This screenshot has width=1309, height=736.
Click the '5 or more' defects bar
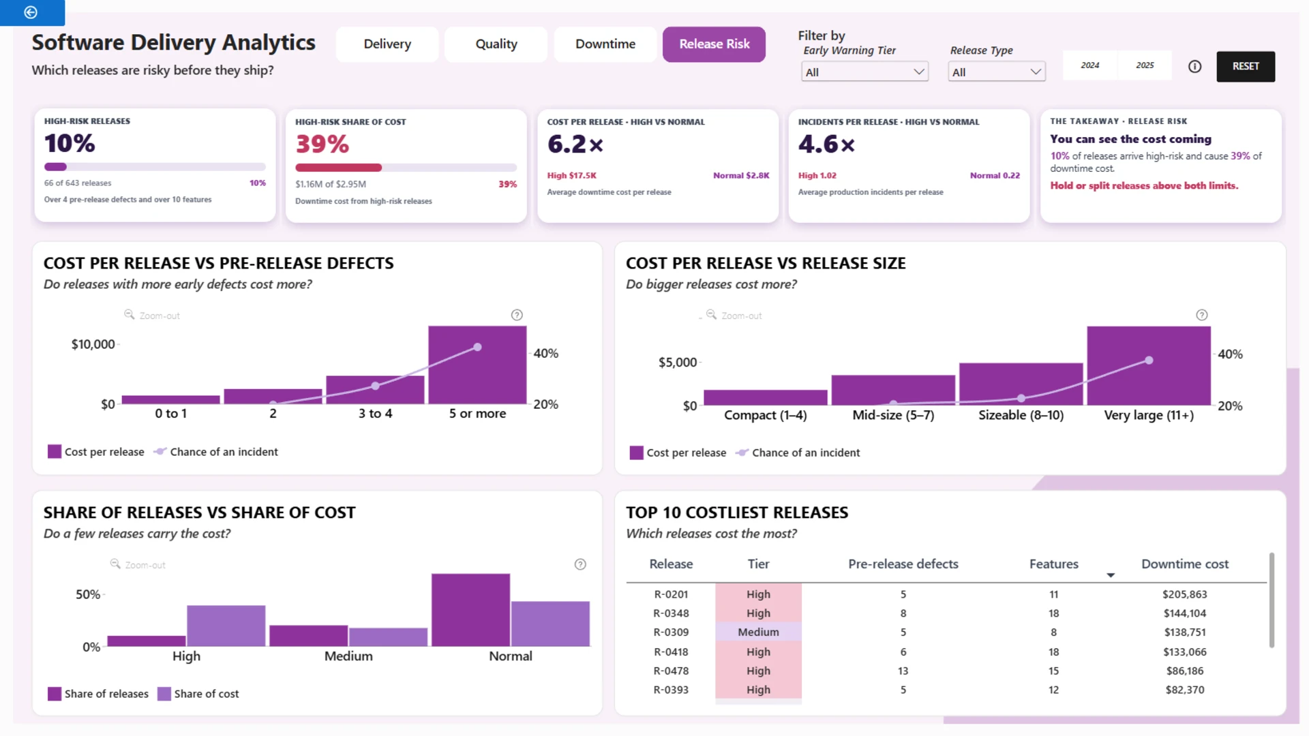pyautogui.click(x=477, y=365)
